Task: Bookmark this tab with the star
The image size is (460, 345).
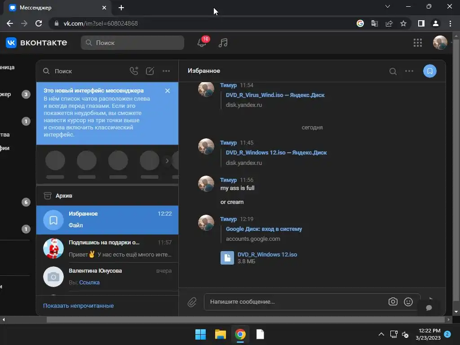Action: click(403, 23)
